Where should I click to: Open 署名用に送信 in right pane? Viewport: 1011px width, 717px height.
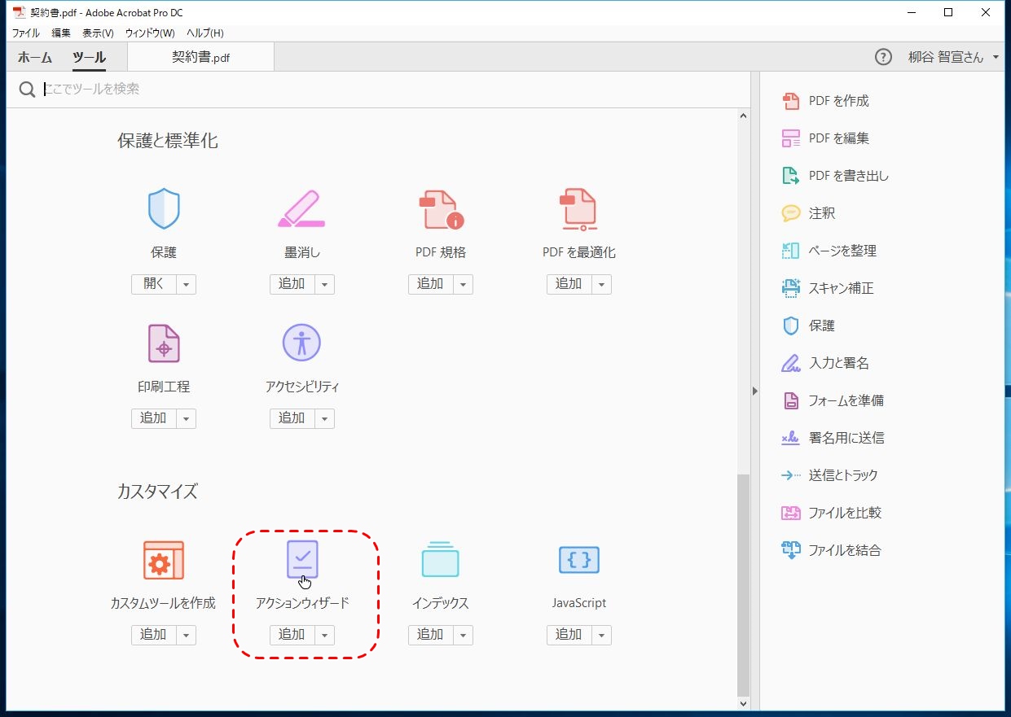click(833, 438)
